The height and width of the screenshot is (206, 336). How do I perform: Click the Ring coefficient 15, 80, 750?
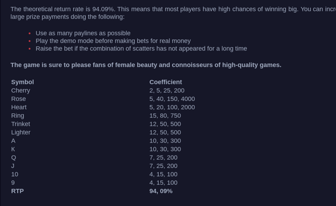pyautogui.click(x=165, y=115)
